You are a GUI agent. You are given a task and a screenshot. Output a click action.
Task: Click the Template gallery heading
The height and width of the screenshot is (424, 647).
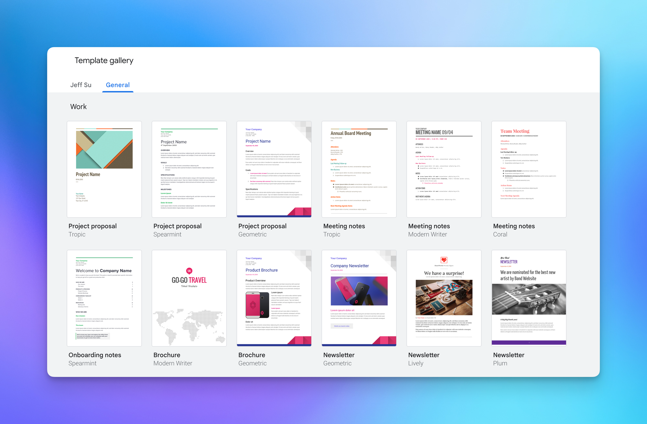[x=104, y=60]
